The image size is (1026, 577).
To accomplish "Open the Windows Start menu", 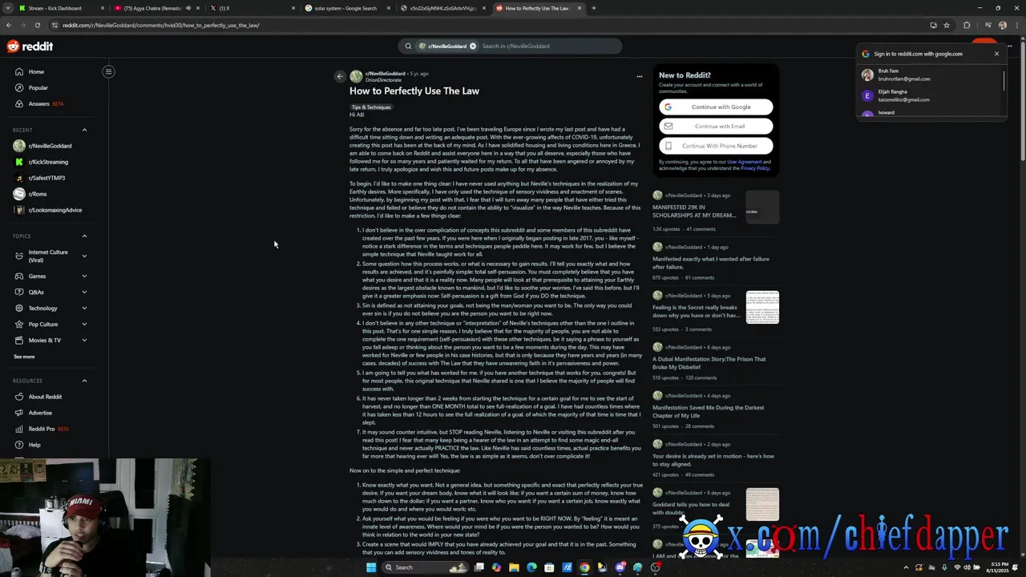I will pos(371,567).
